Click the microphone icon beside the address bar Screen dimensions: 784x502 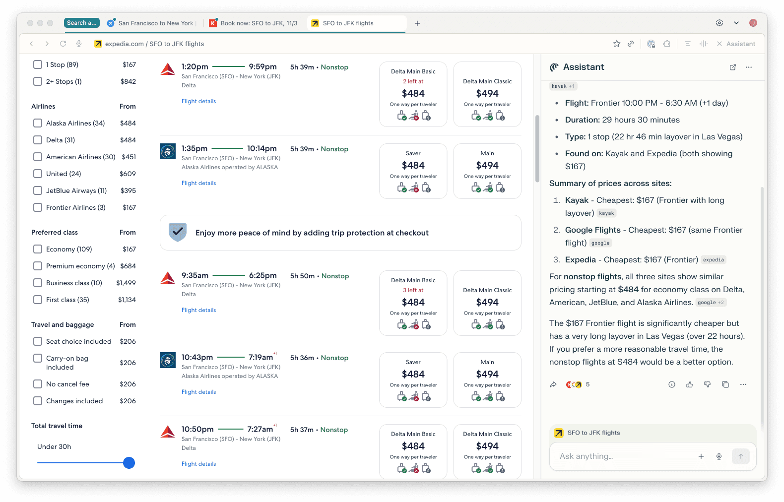point(79,44)
